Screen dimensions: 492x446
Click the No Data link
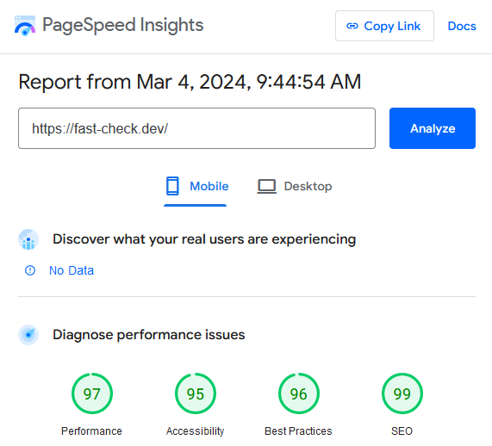[x=72, y=270]
